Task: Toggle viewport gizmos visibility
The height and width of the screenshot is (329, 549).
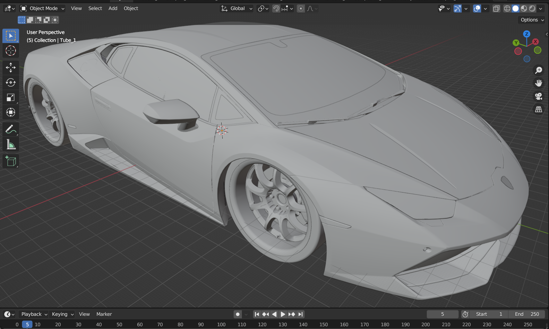Action: click(458, 8)
